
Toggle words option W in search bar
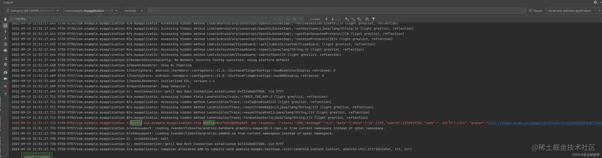pos(295,19)
